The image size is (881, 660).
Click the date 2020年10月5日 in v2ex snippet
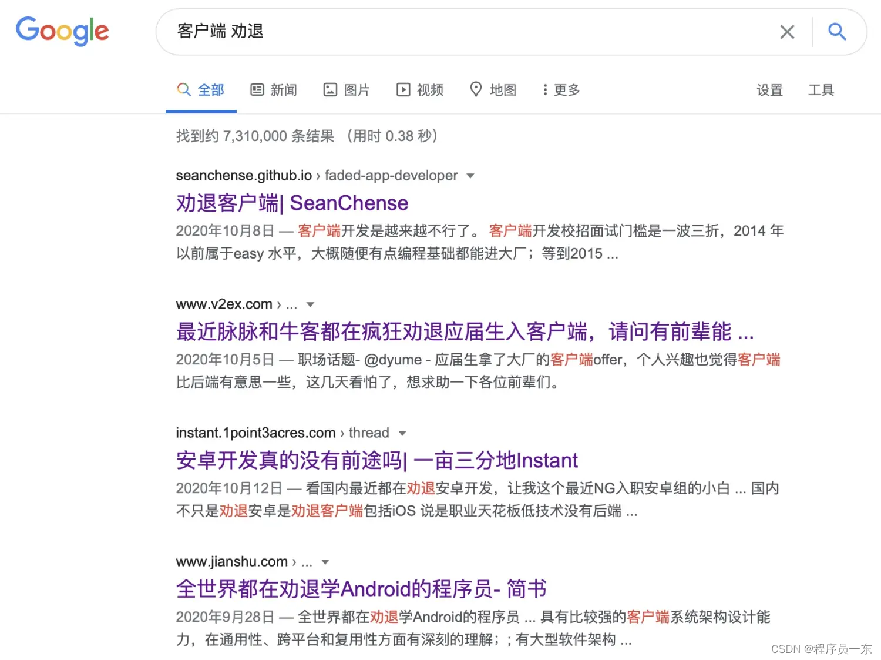click(225, 360)
